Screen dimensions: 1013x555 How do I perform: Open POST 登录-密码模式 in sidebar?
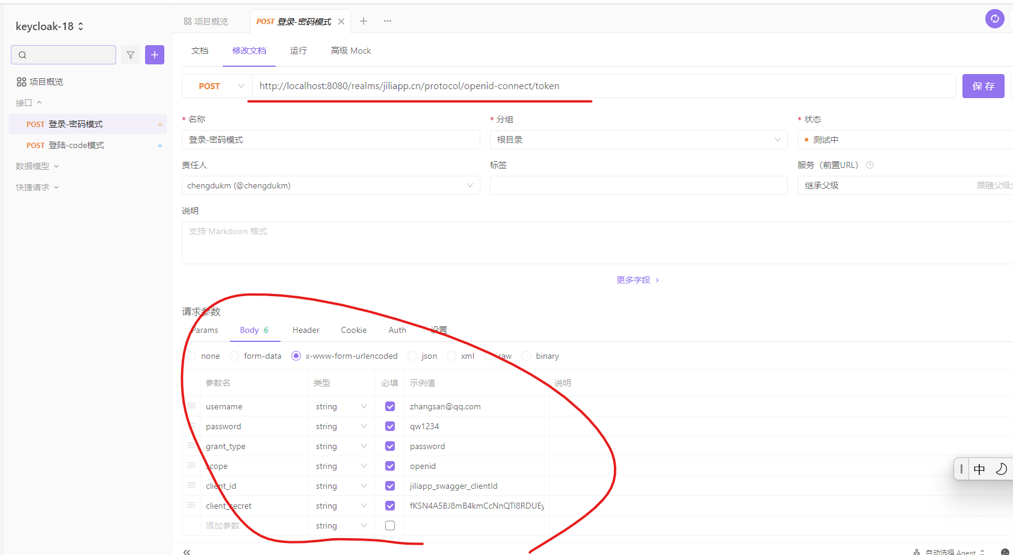click(x=87, y=124)
